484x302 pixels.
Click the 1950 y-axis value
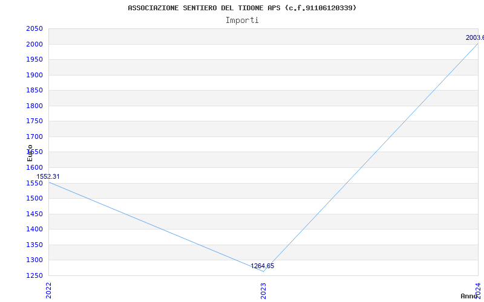pyautogui.click(x=34, y=59)
